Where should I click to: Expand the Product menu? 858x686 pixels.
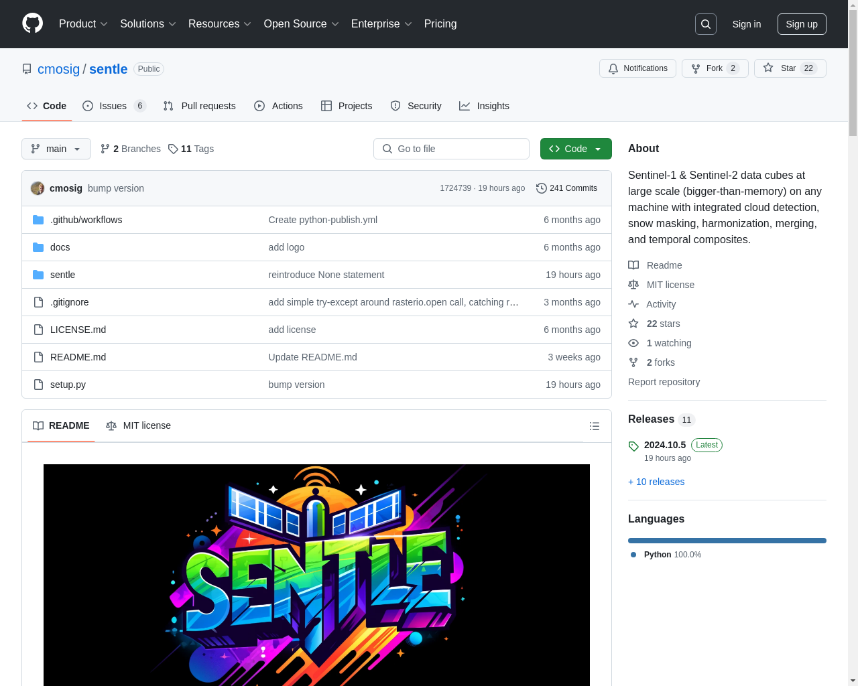point(83,23)
